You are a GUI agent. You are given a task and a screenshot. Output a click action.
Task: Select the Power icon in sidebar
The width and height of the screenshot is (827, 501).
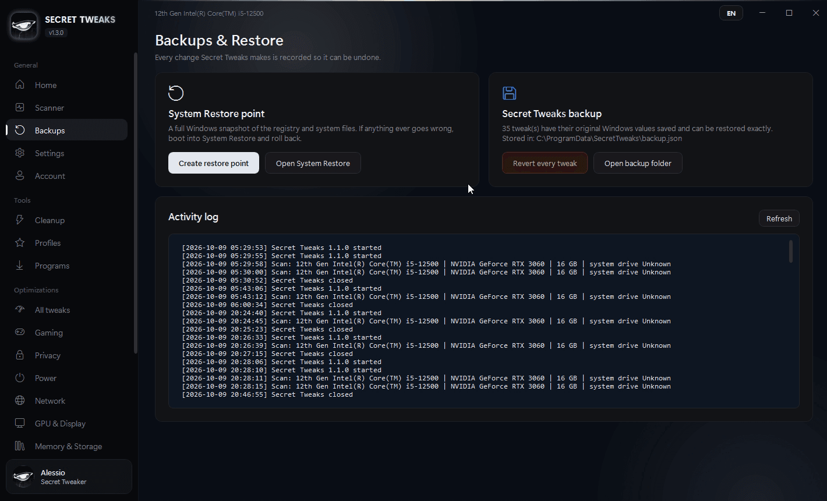(20, 378)
